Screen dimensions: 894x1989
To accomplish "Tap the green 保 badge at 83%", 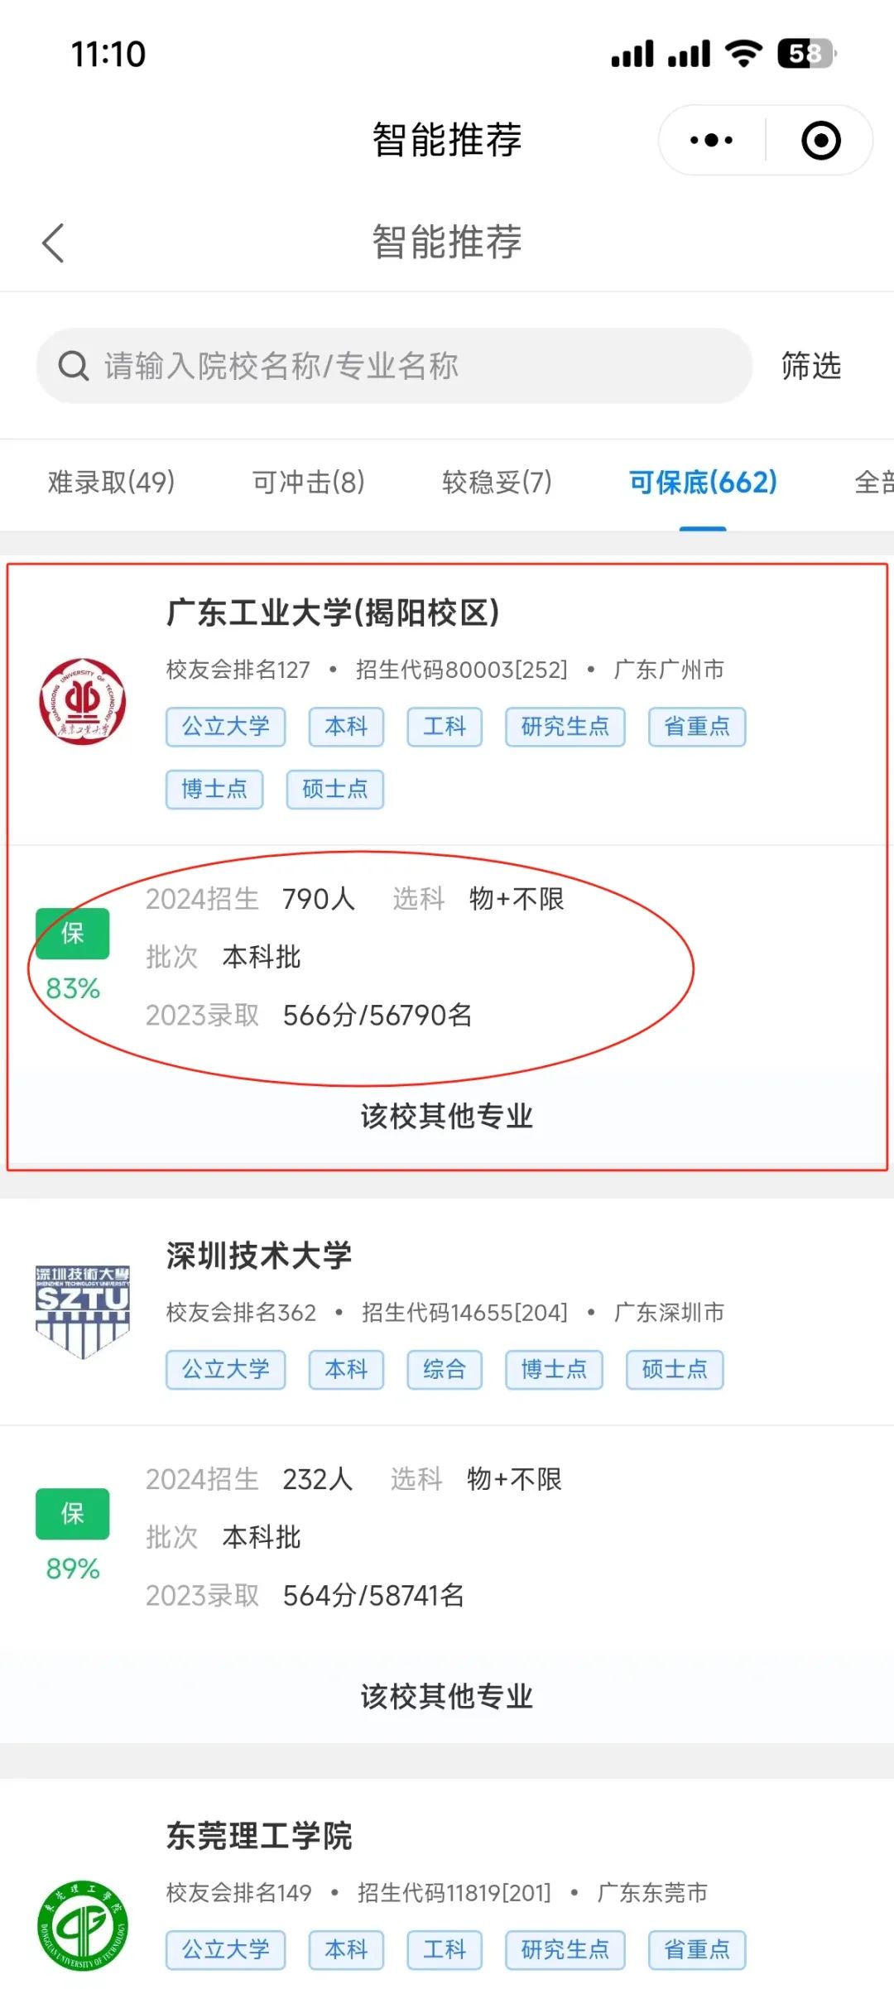I will point(73,934).
